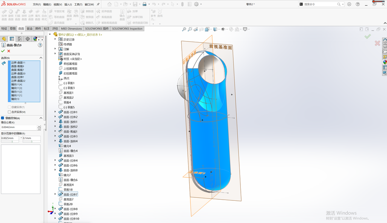Open the PropertyManager help question mark
This screenshot has height=223, width=387.
(x=40, y=45)
